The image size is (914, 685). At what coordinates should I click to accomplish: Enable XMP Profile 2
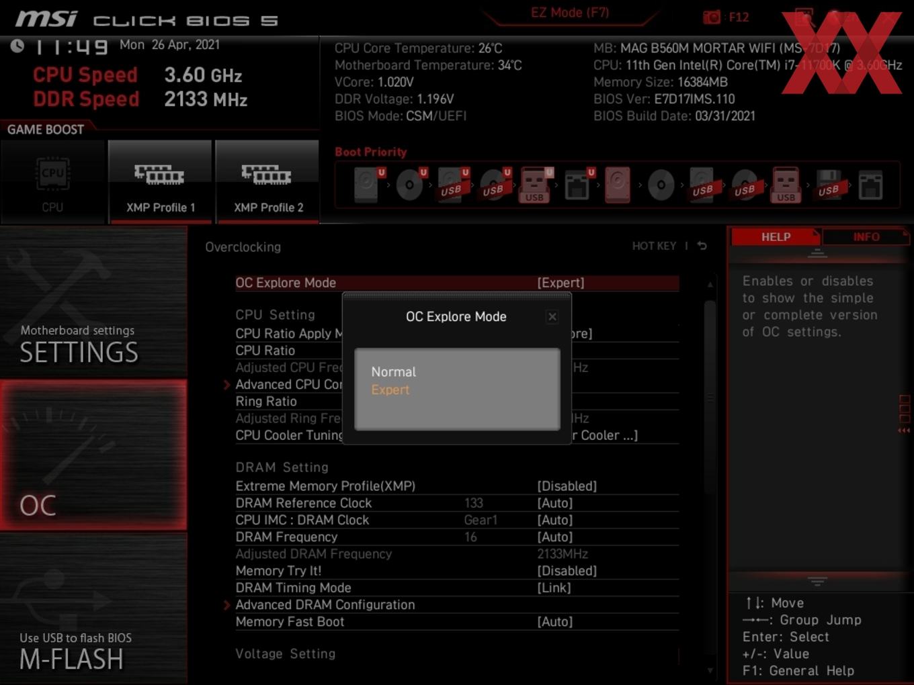point(267,182)
